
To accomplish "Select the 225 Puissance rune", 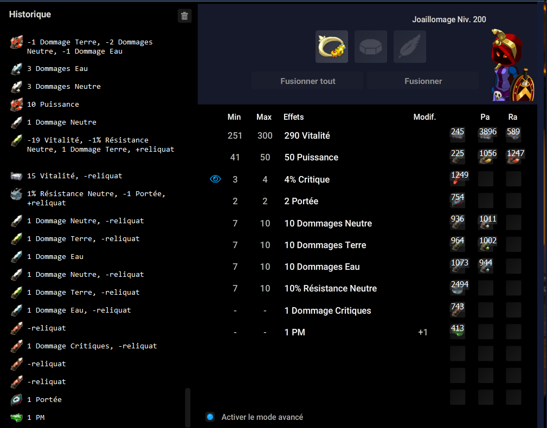I will click(458, 157).
